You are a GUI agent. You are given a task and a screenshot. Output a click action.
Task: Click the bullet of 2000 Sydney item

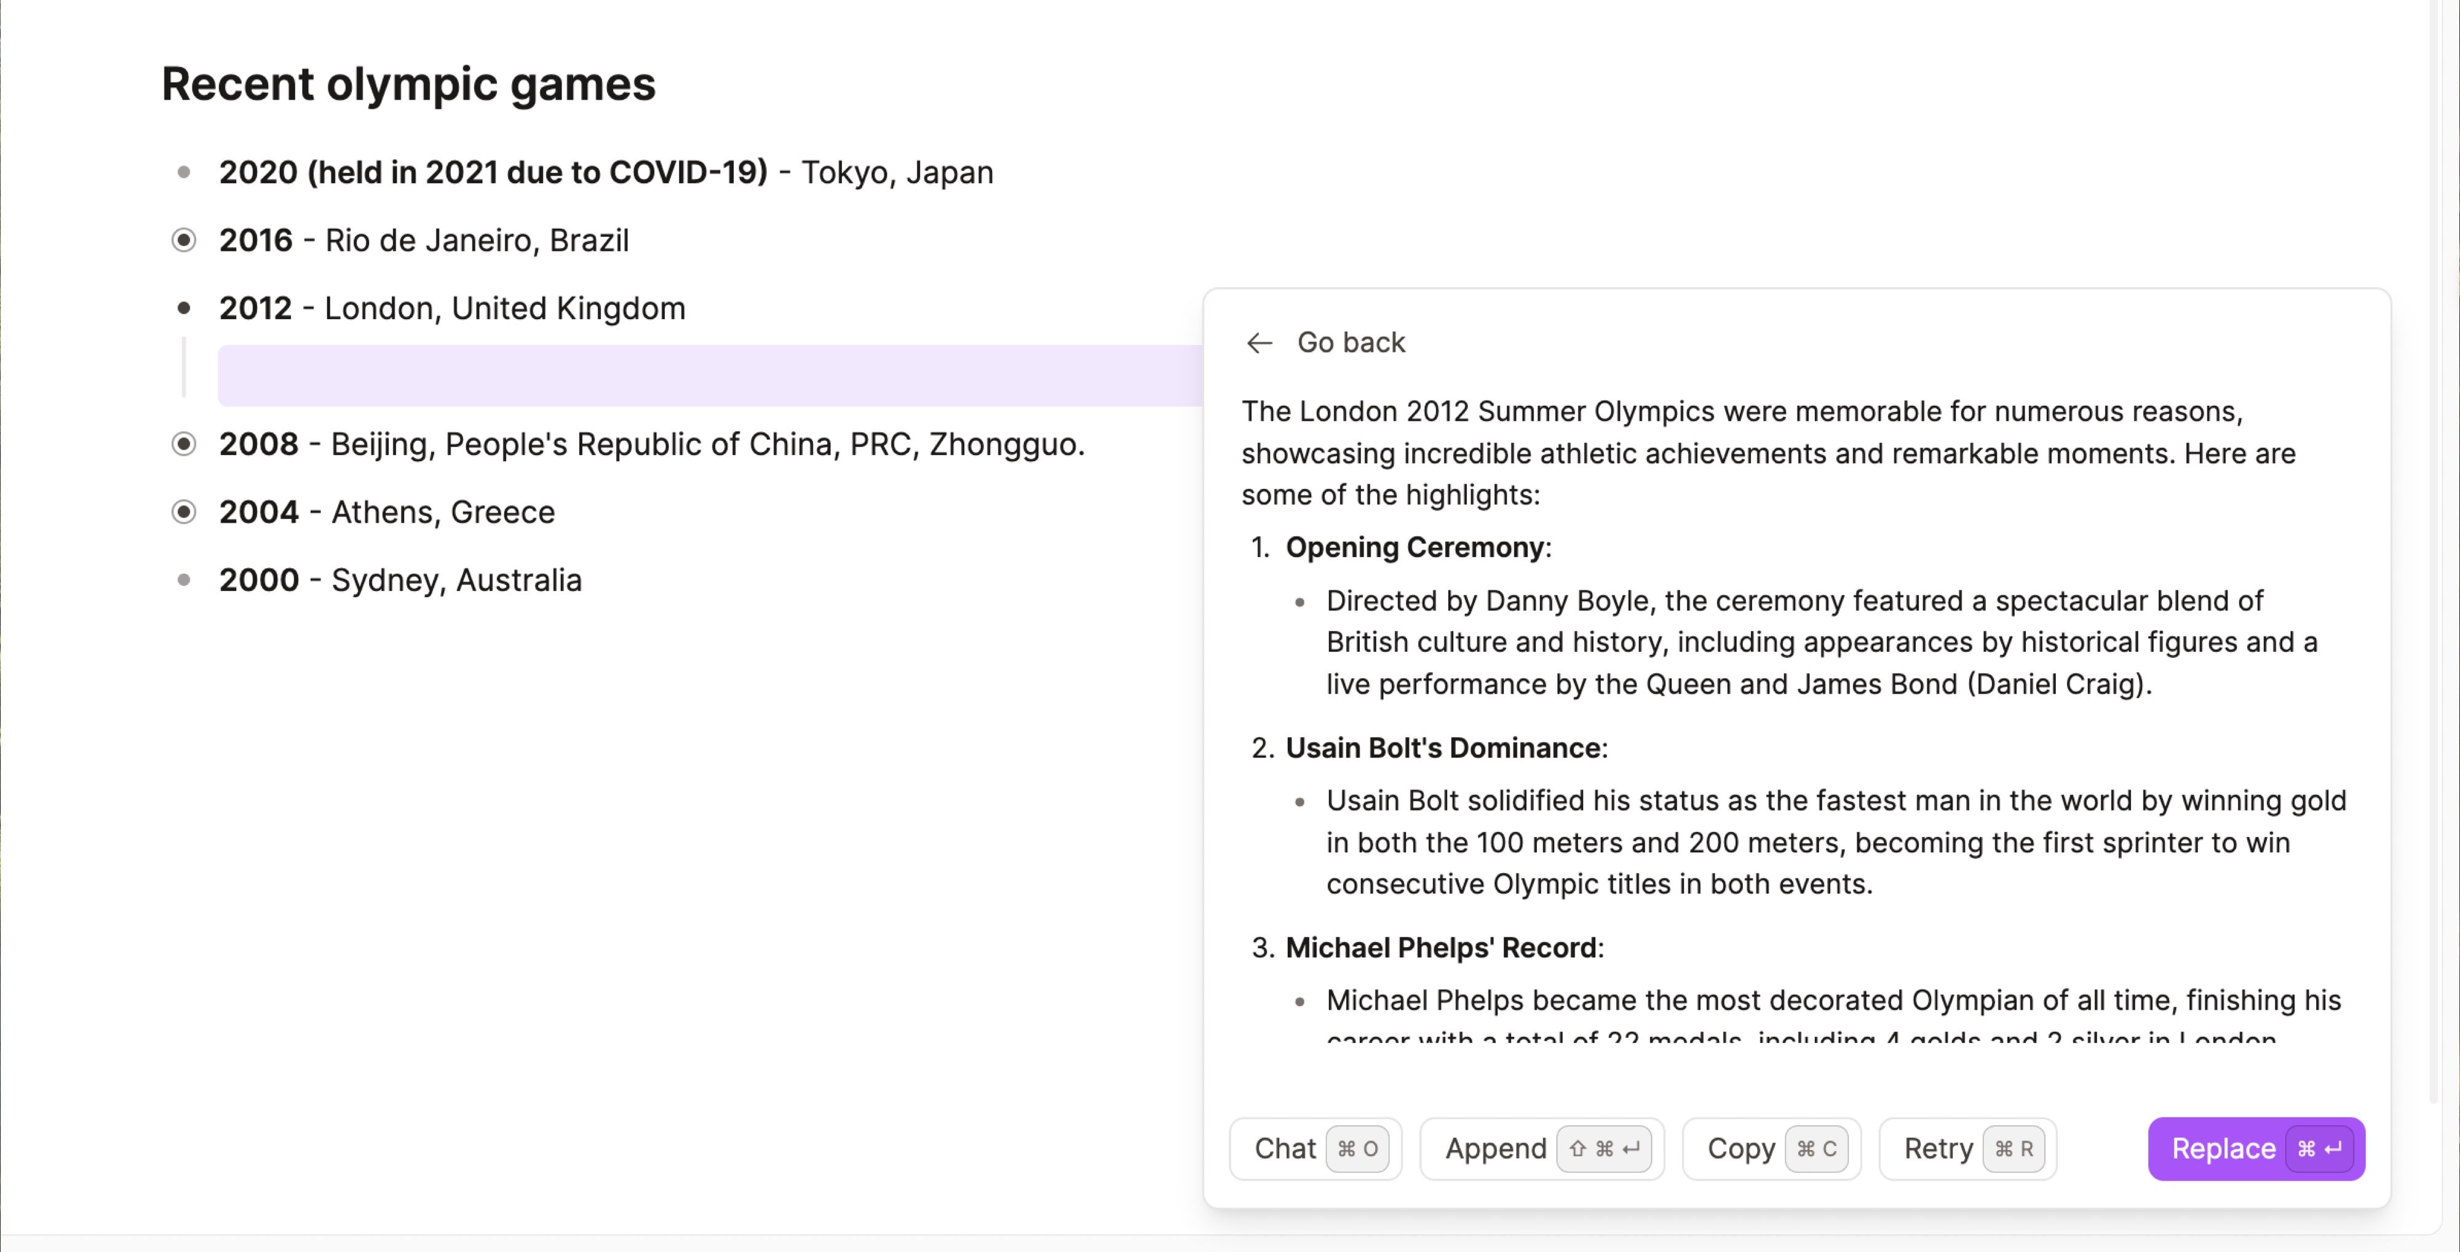point(183,580)
